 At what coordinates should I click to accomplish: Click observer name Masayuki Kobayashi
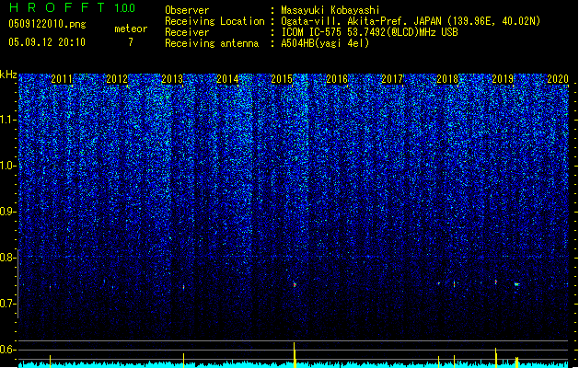point(330,10)
